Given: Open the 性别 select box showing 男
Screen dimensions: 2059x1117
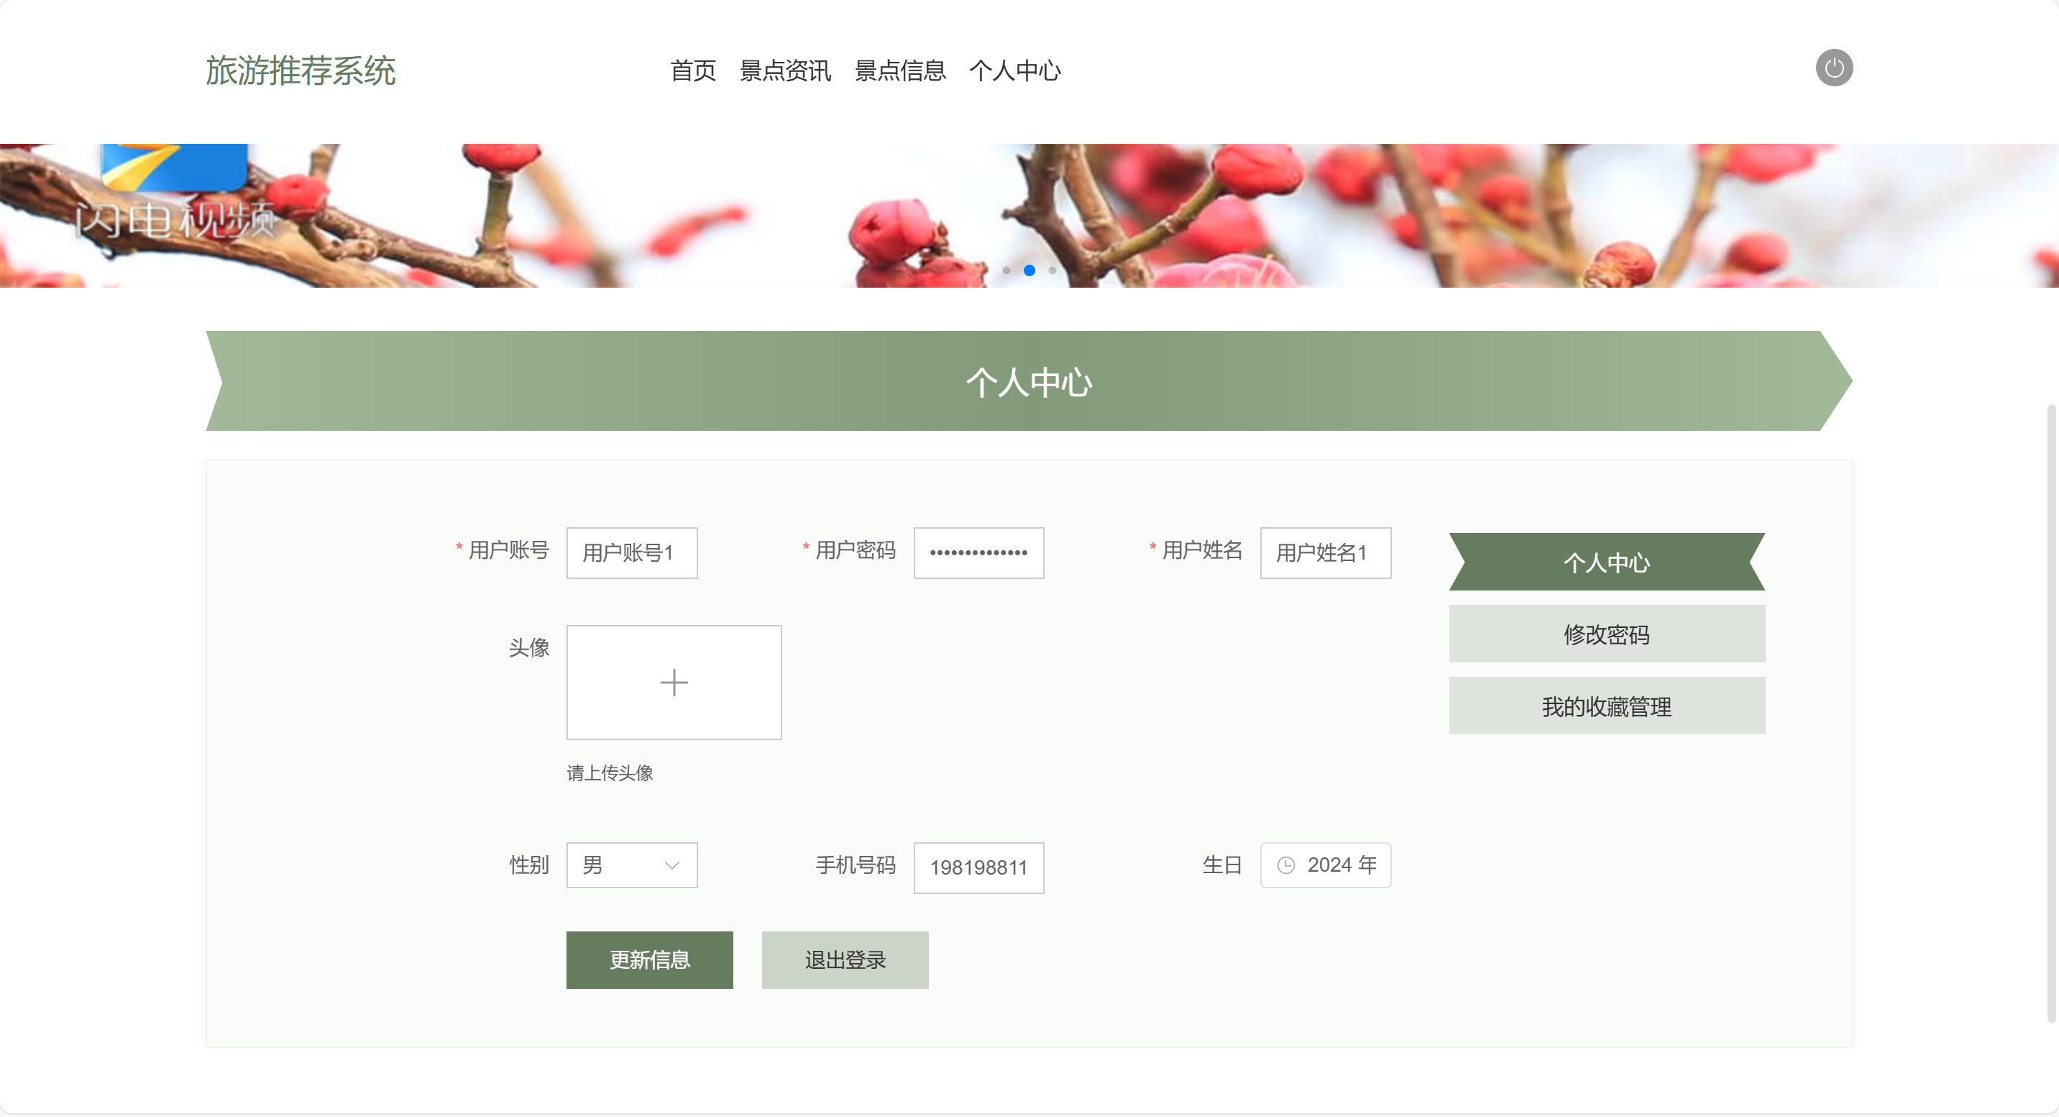Looking at the screenshot, I should coord(620,865).
